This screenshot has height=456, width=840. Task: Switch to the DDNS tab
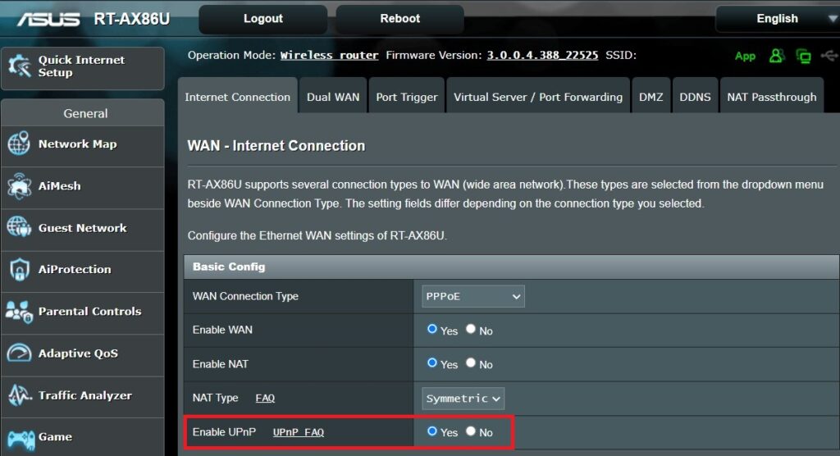tap(695, 97)
